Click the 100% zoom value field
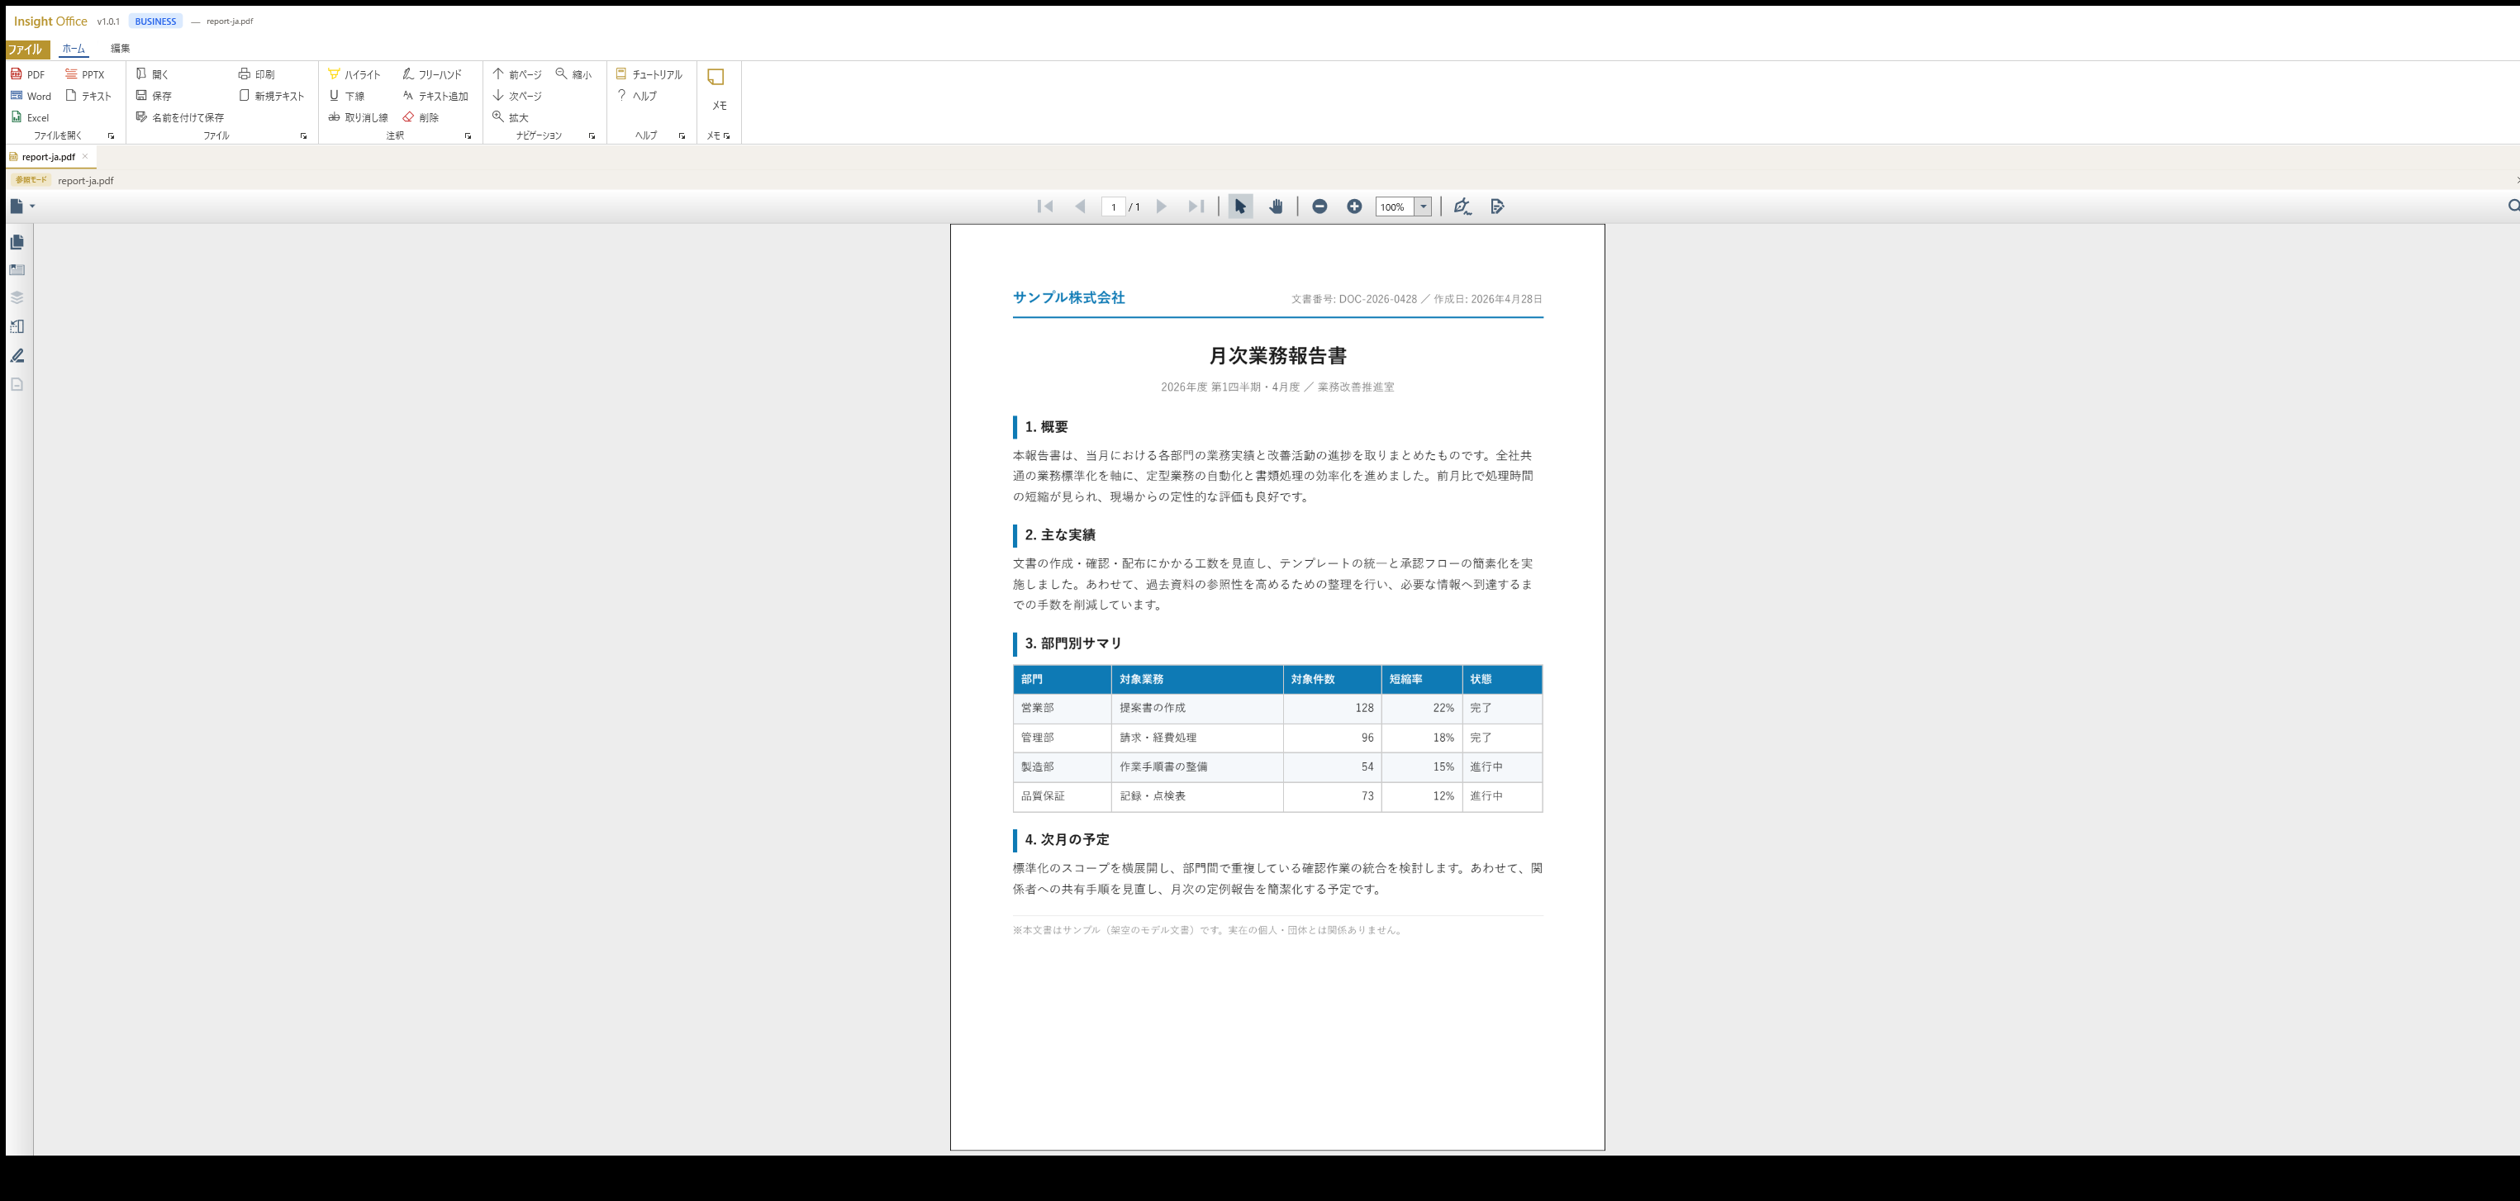2520x1201 pixels. click(1395, 206)
